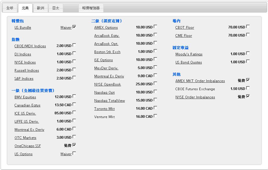Enable Montreal Ex Deriv 9.00 CAD checkbox
268x170 pixels.
coord(155,75)
